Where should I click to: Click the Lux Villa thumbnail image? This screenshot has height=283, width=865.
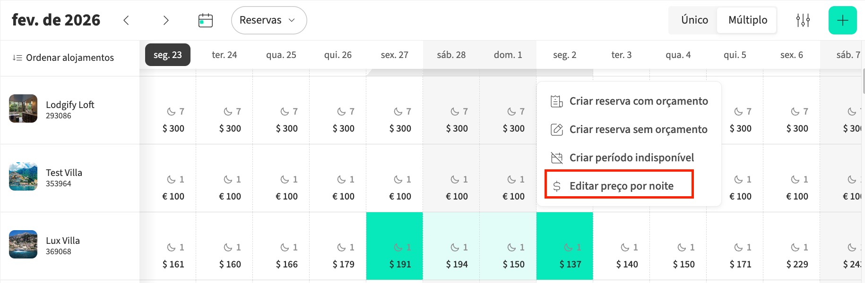click(x=23, y=244)
